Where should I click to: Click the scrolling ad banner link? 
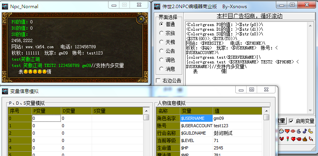[249, 16]
